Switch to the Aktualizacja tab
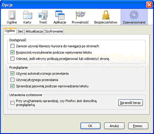154x134 pixels. point(34,31)
